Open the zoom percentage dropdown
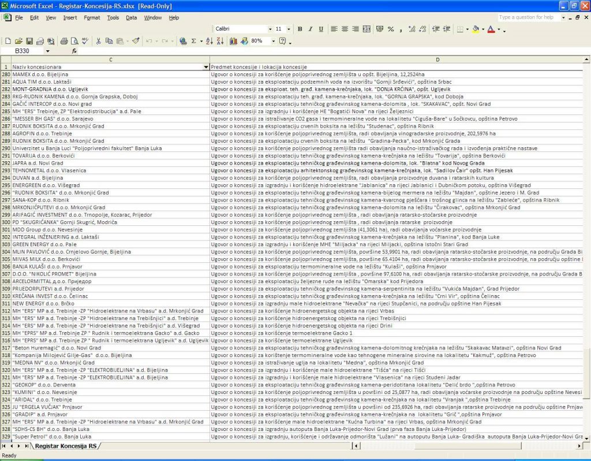 point(273,41)
